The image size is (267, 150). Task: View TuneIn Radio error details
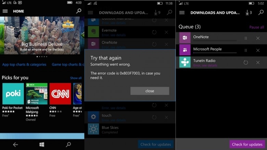[205, 65]
